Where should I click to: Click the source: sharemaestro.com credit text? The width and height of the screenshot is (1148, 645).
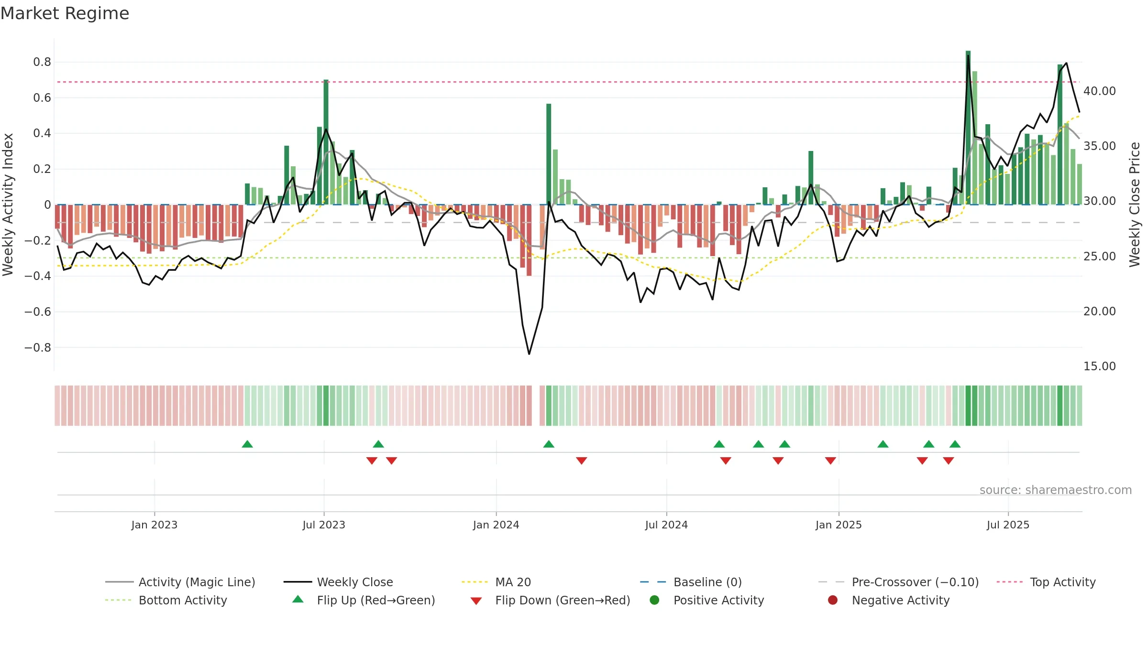coord(1056,490)
